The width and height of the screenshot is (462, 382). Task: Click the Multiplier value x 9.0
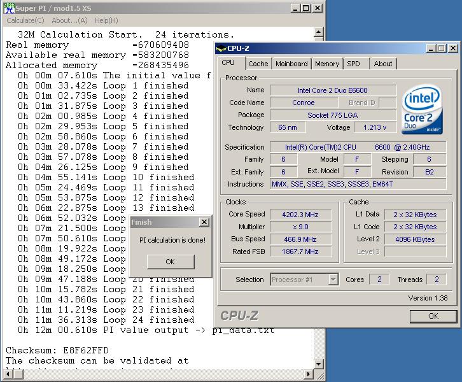click(300, 227)
